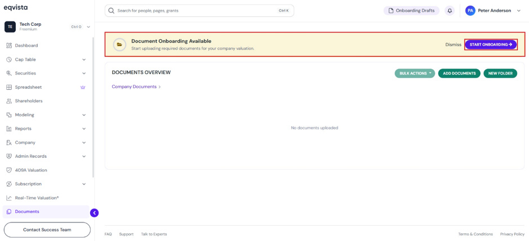
Task: Click the 409A Valuation shield icon
Action: pyautogui.click(x=9, y=170)
